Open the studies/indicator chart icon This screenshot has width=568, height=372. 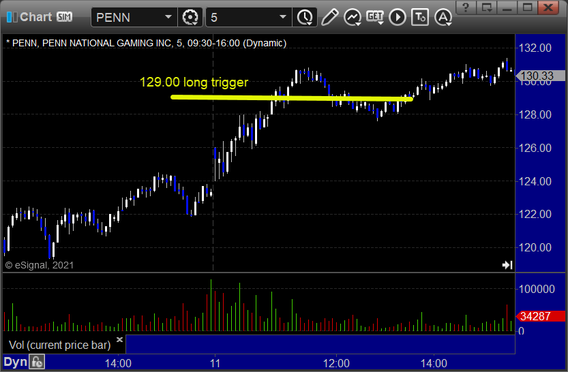pyautogui.click(x=352, y=17)
